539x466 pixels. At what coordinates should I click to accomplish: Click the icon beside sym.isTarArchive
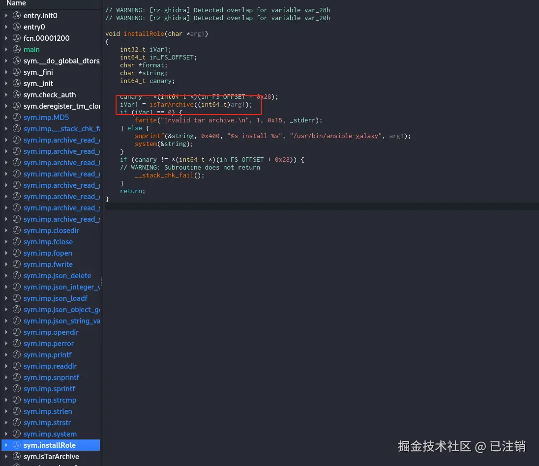pyautogui.click(x=17, y=456)
